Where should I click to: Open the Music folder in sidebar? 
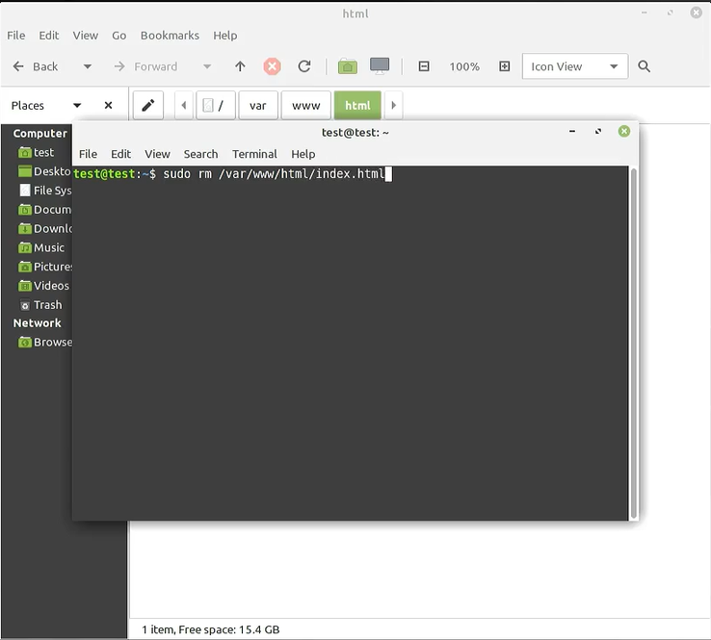tap(49, 247)
